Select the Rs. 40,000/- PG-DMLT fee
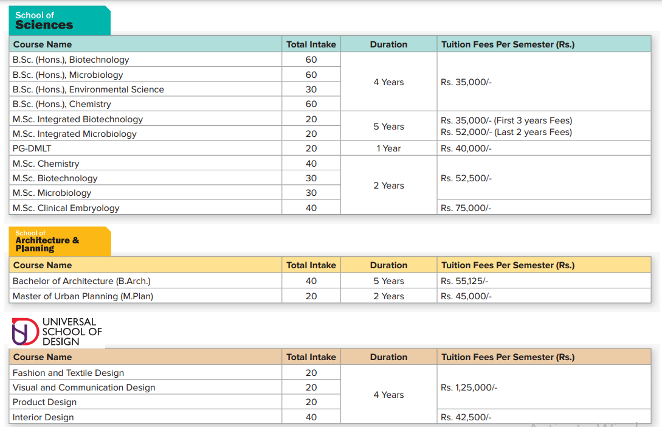 click(466, 148)
